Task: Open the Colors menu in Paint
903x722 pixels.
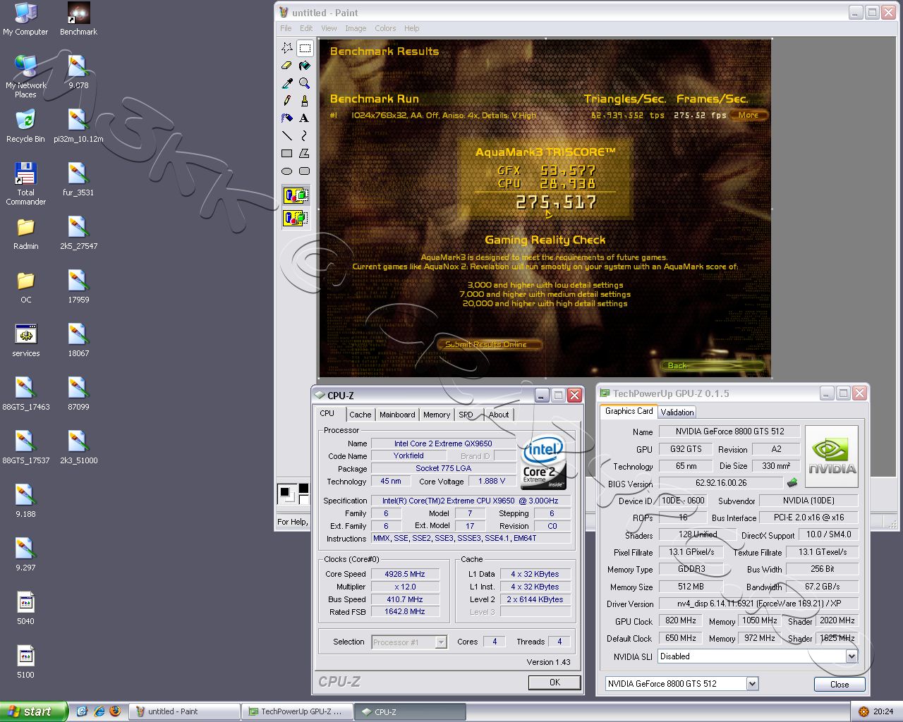Action: 385,28
